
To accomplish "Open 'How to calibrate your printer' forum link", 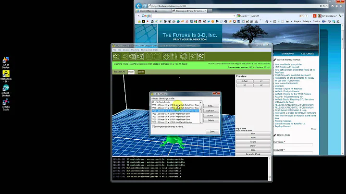I will pos(288,65).
